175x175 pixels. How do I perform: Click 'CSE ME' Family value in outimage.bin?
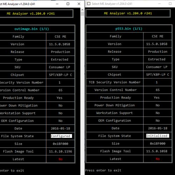tap(61, 37)
